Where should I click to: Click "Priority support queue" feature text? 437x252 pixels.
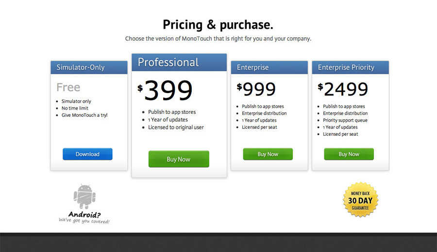[x=345, y=120]
